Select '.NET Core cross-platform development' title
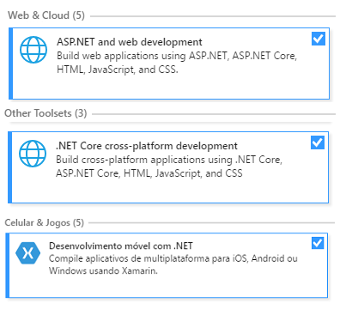This screenshot has width=352, height=315. pos(147,146)
